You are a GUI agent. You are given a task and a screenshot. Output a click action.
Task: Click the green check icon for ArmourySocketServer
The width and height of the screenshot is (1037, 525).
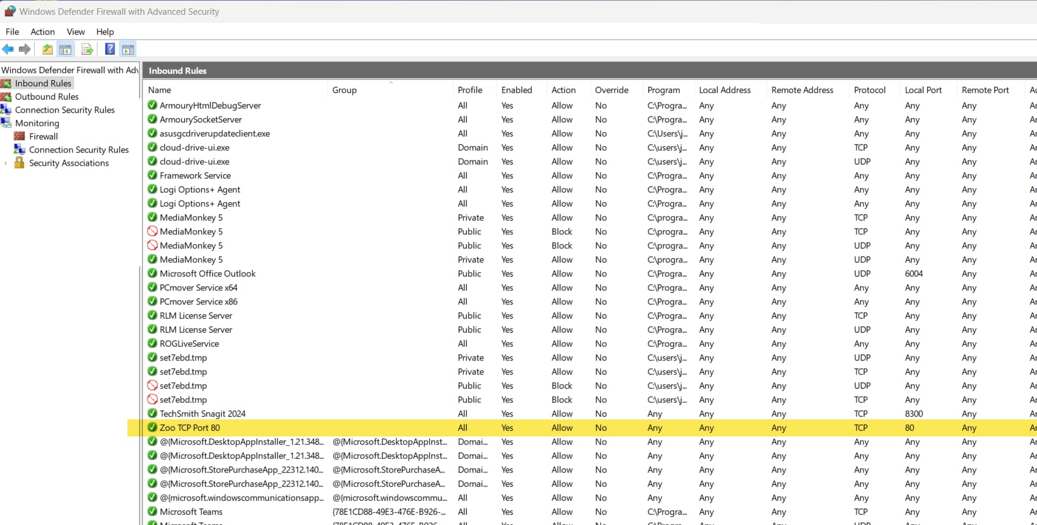pyautogui.click(x=152, y=119)
